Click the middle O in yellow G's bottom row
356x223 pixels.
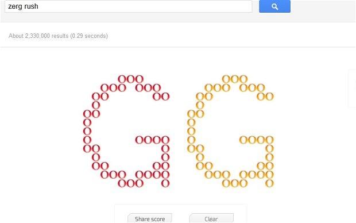click(235, 183)
